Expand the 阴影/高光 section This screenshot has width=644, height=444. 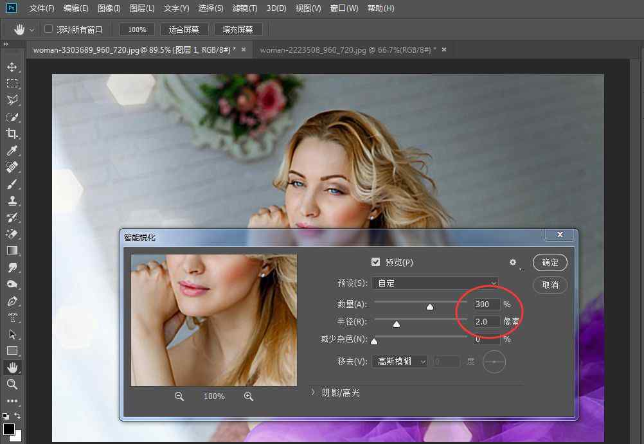pyautogui.click(x=313, y=392)
